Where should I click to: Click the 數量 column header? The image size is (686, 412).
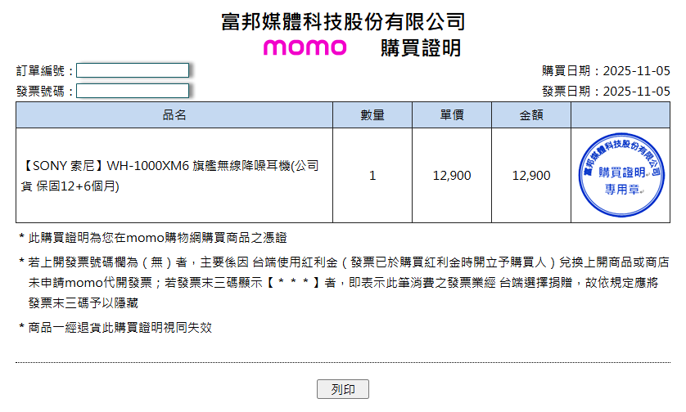[372, 115]
